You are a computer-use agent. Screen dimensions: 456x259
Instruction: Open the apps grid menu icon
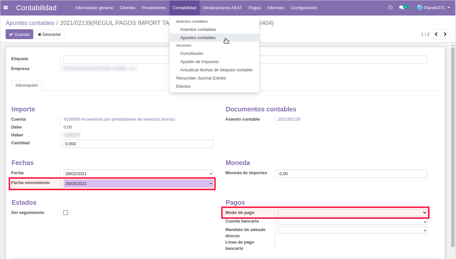[x=6, y=8]
